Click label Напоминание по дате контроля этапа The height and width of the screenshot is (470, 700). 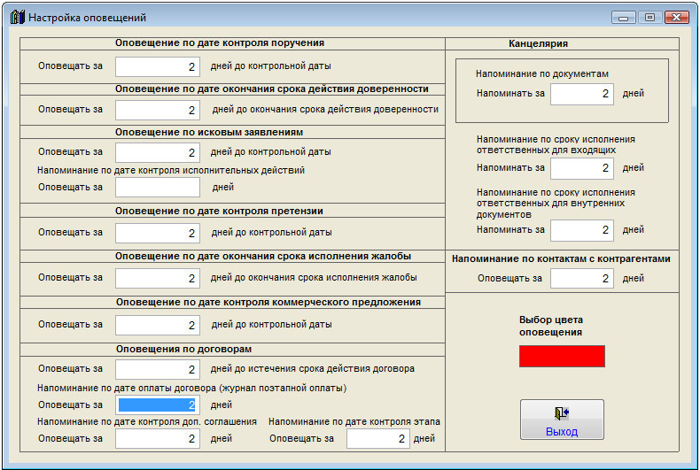[354, 422]
